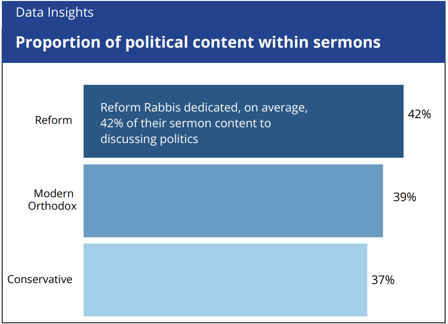
Task: Click 'discussing politics' text inside bar
Action: [149, 139]
